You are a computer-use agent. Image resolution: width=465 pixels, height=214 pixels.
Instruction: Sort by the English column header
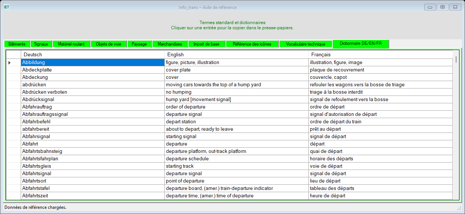[x=236, y=55]
